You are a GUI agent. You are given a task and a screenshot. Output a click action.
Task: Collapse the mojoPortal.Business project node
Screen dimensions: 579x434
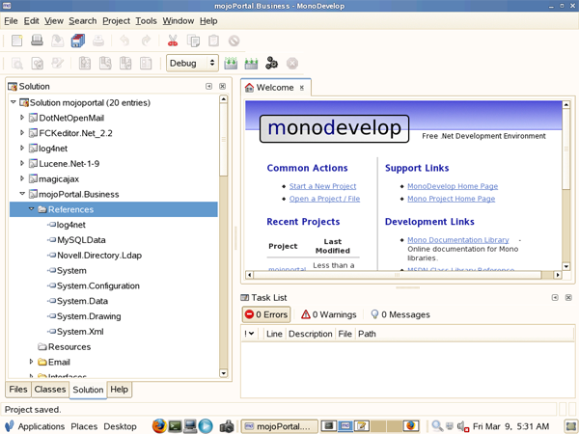point(22,194)
